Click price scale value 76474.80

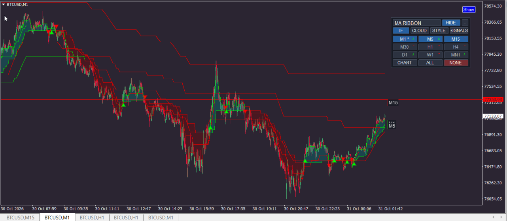click(493, 167)
